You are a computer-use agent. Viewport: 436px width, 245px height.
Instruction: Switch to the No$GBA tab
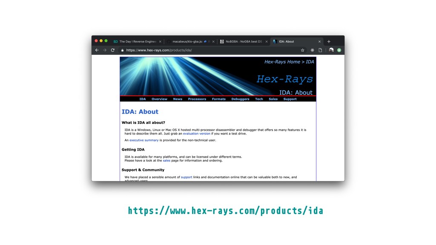(244, 42)
